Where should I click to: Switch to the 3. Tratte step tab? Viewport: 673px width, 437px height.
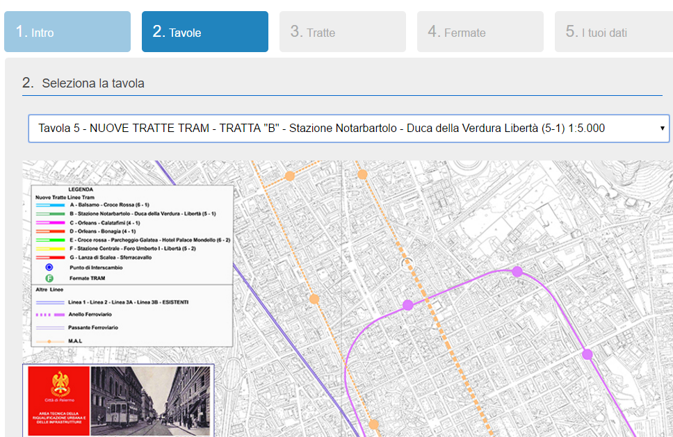pyautogui.click(x=343, y=32)
